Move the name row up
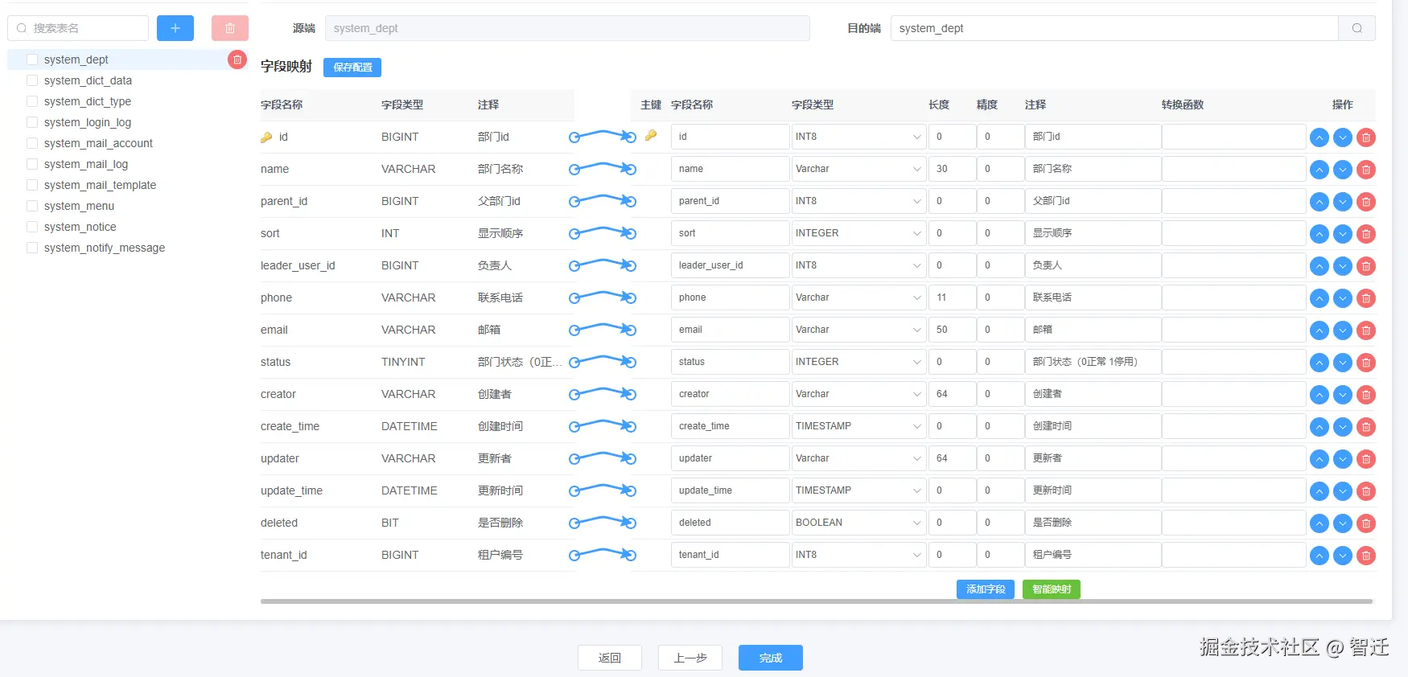The image size is (1408, 677). pos(1319,170)
